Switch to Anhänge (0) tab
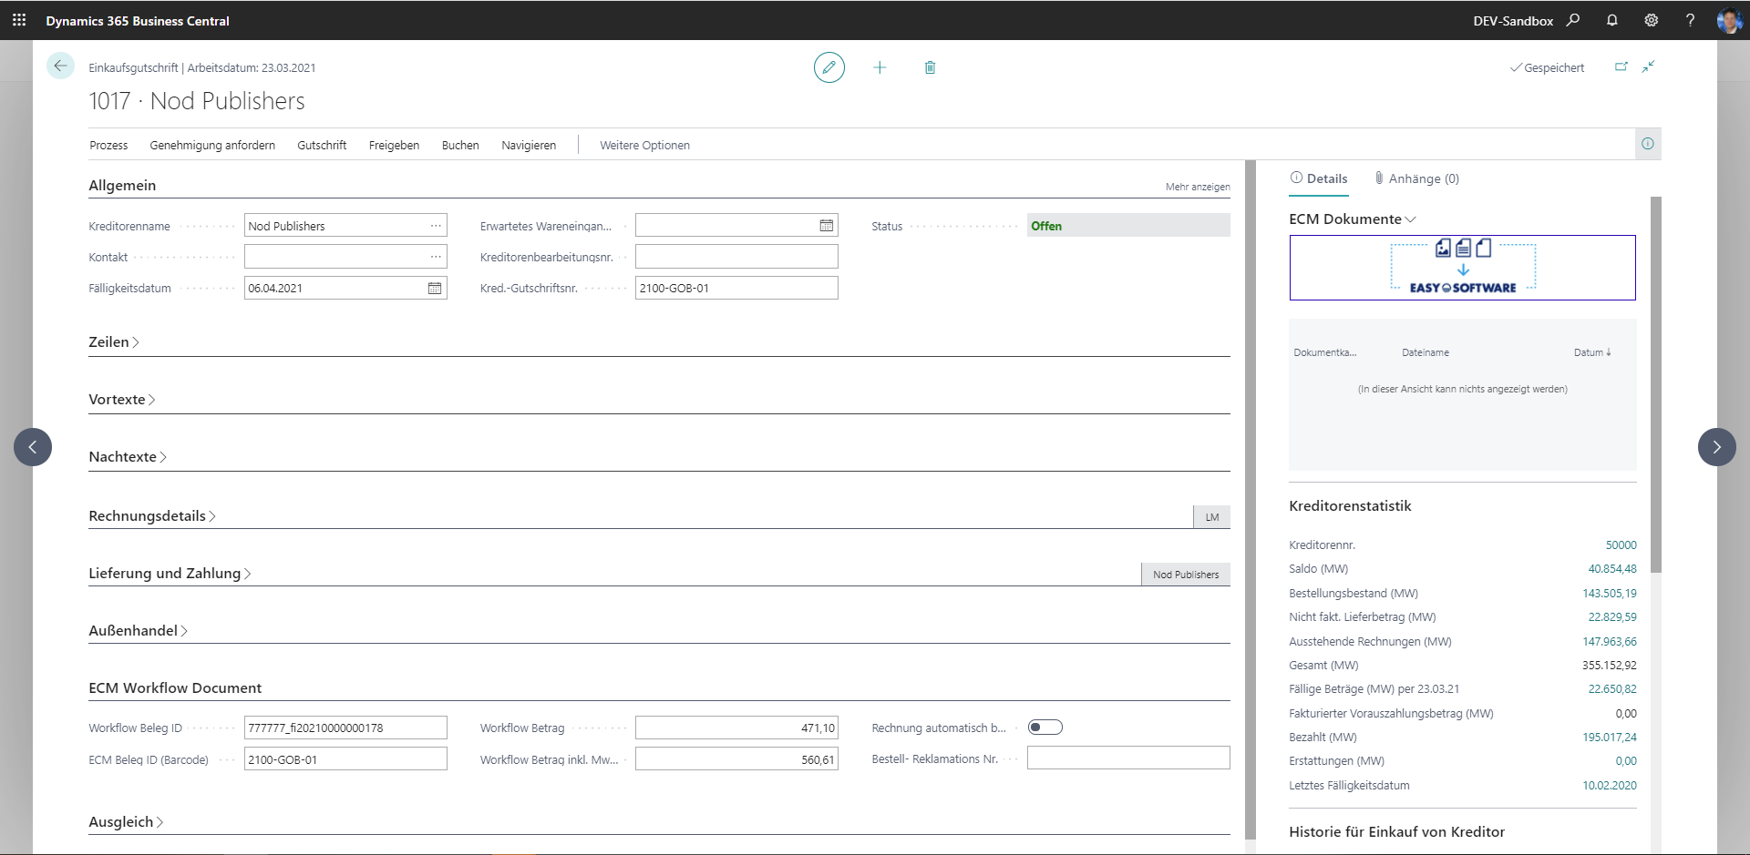The width and height of the screenshot is (1750, 855). pos(1417,178)
